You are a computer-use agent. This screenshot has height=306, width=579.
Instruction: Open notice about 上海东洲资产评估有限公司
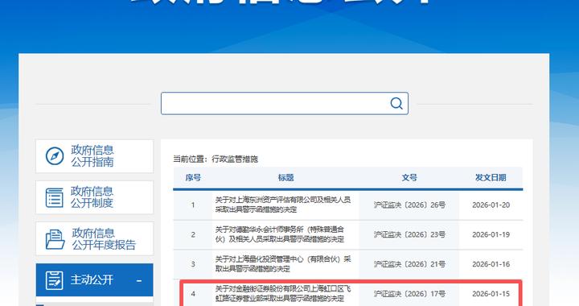(283, 205)
